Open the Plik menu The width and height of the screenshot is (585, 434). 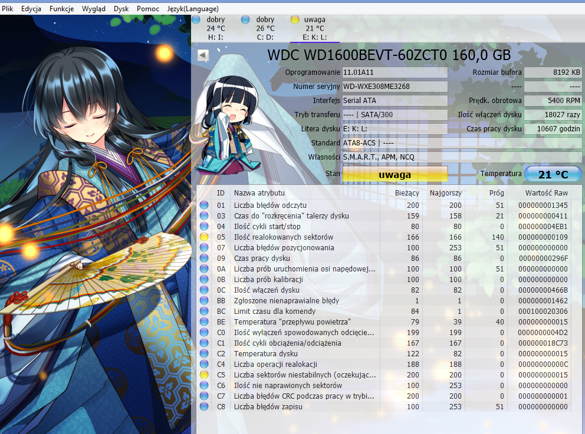pos(8,9)
